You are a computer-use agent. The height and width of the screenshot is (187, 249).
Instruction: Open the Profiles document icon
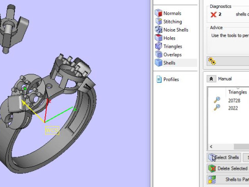[159, 79]
